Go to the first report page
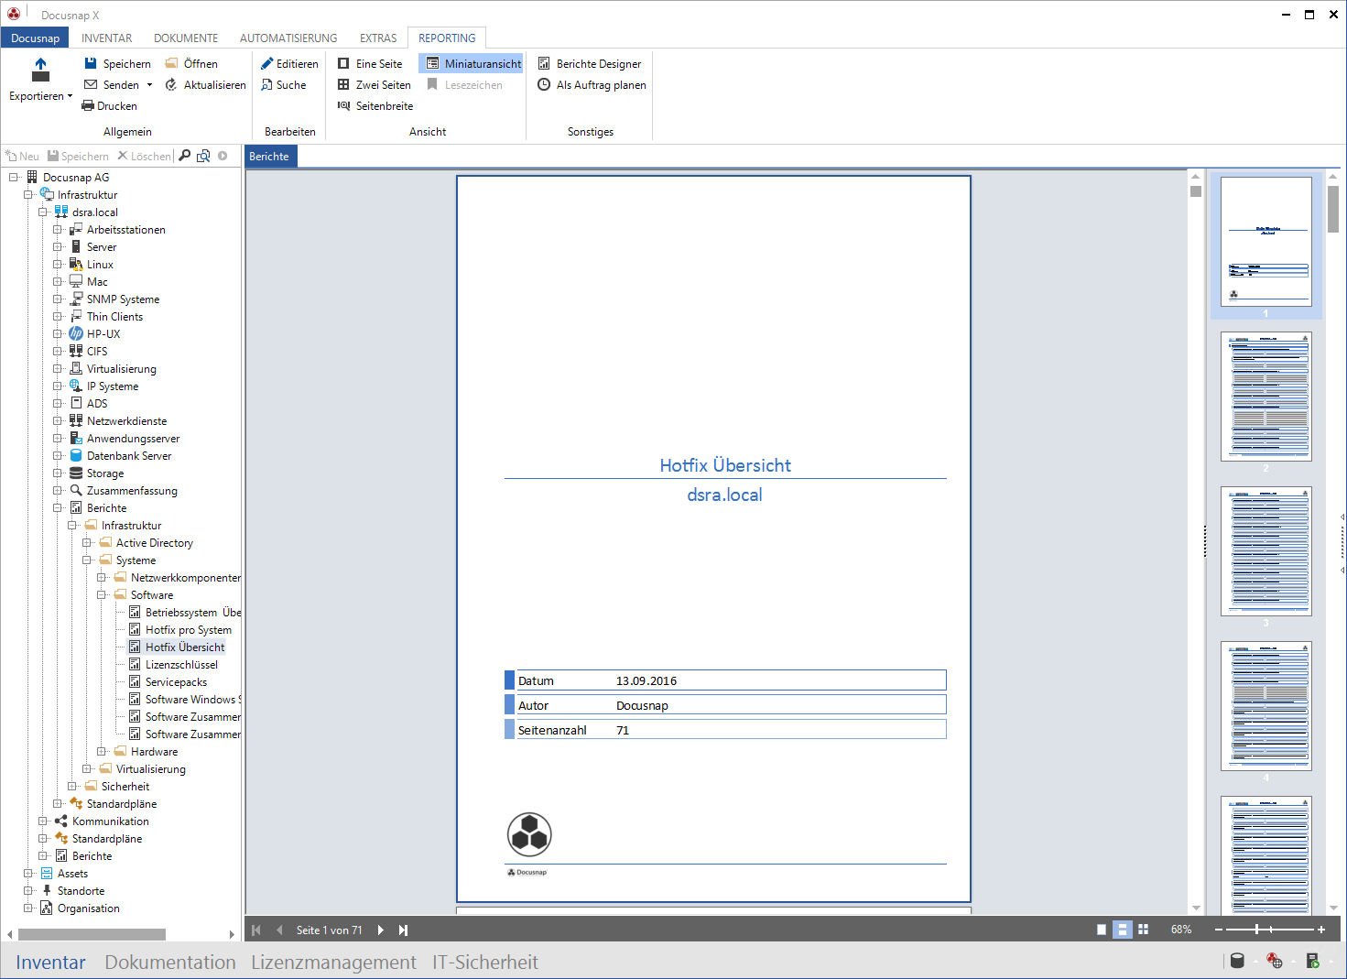The image size is (1347, 979). (x=256, y=930)
